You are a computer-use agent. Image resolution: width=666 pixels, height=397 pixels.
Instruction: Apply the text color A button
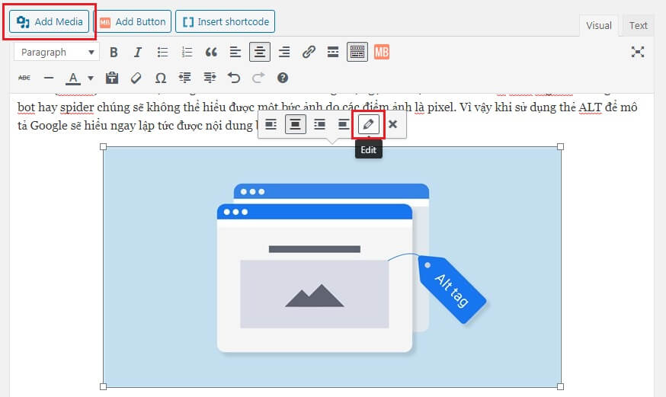(x=73, y=78)
